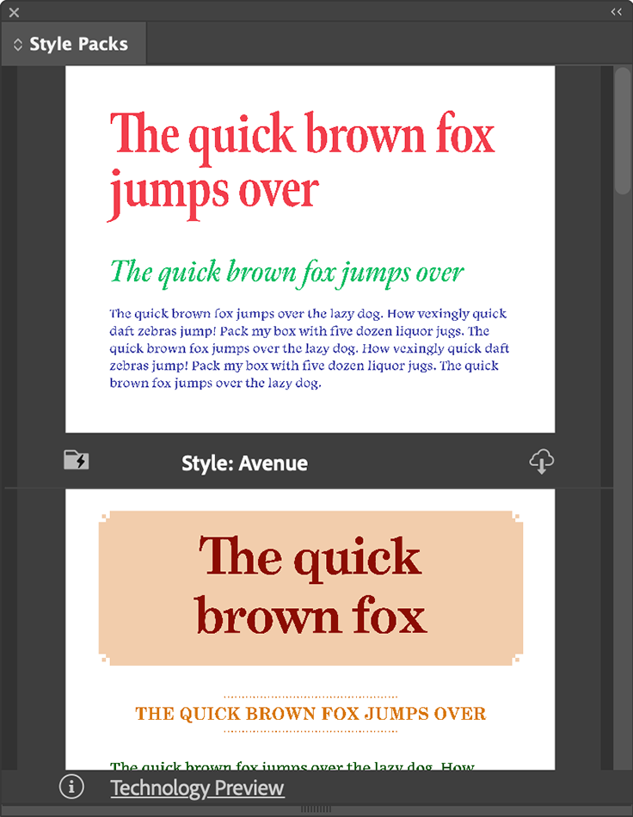This screenshot has width=633, height=817.
Task: Click the vertical scrollbar thumb
Action: pos(623,129)
